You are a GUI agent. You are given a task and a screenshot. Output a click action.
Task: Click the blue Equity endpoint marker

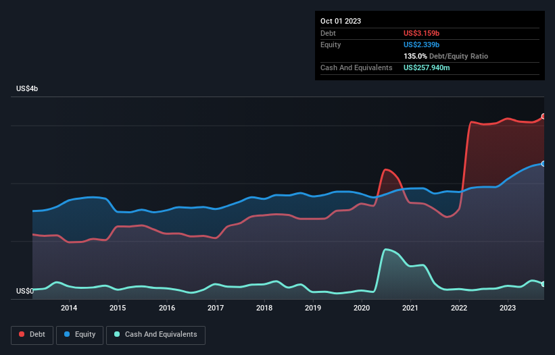(x=544, y=164)
